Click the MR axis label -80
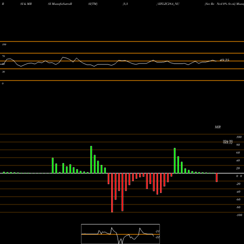The height and width of the screenshot is (244, 244). tap(238, 207)
